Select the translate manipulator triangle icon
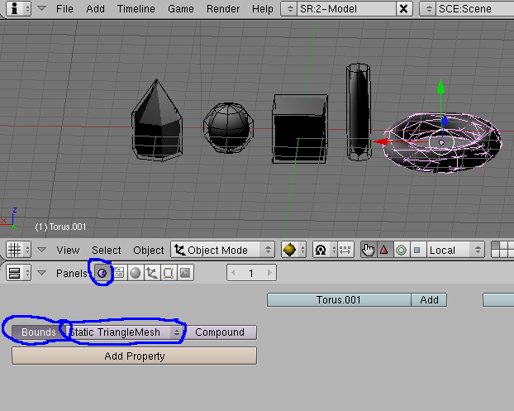This screenshot has height=411, width=514. point(384,250)
